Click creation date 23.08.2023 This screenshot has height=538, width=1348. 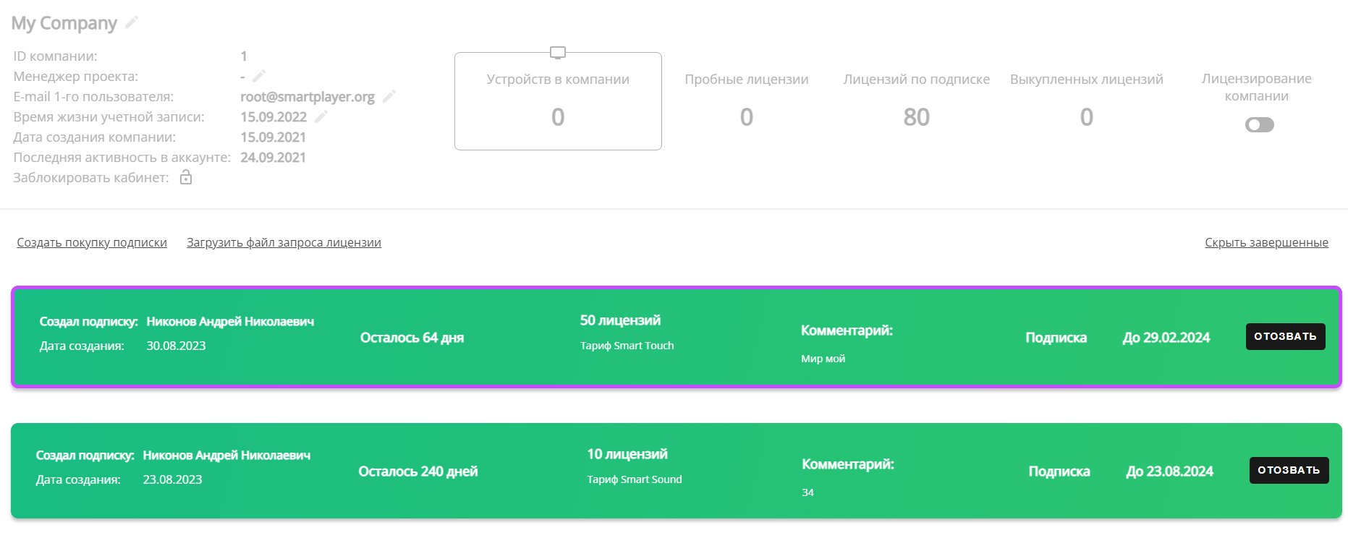[172, 479]
